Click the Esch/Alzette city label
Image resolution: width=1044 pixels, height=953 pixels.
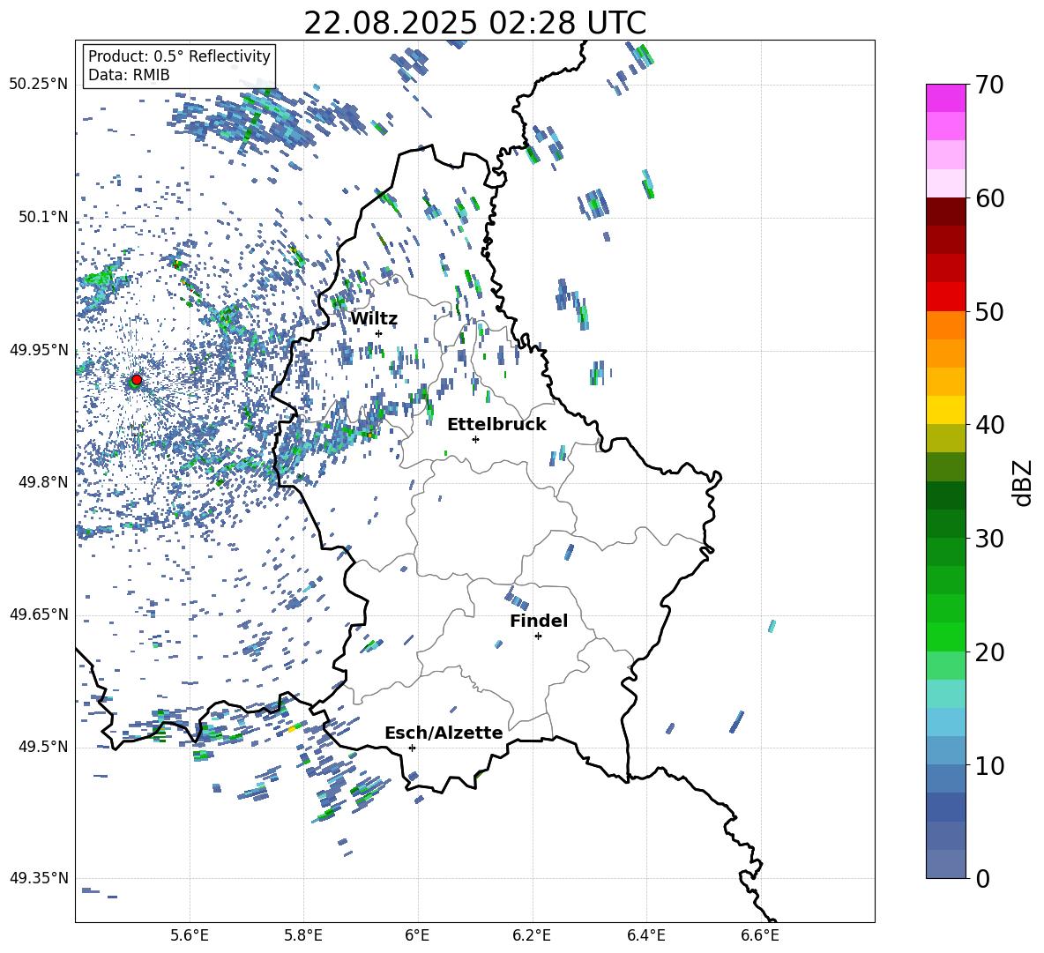click(444, 733)
